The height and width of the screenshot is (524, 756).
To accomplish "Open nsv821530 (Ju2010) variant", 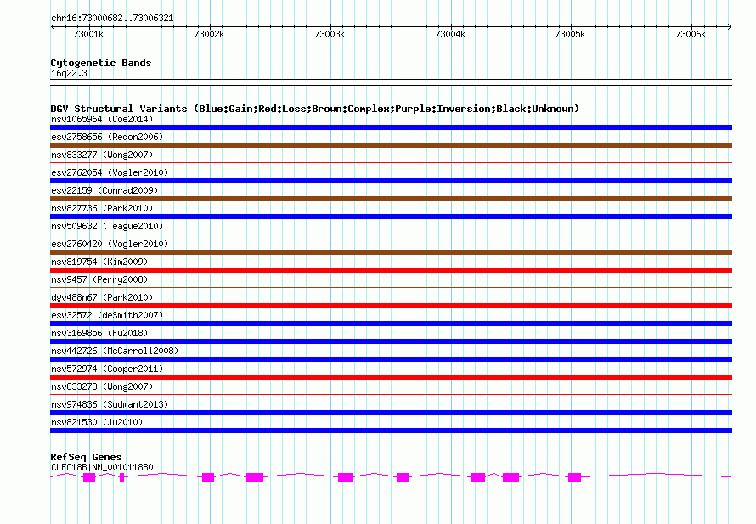I will pyautogui.click(x=97, y=422).
